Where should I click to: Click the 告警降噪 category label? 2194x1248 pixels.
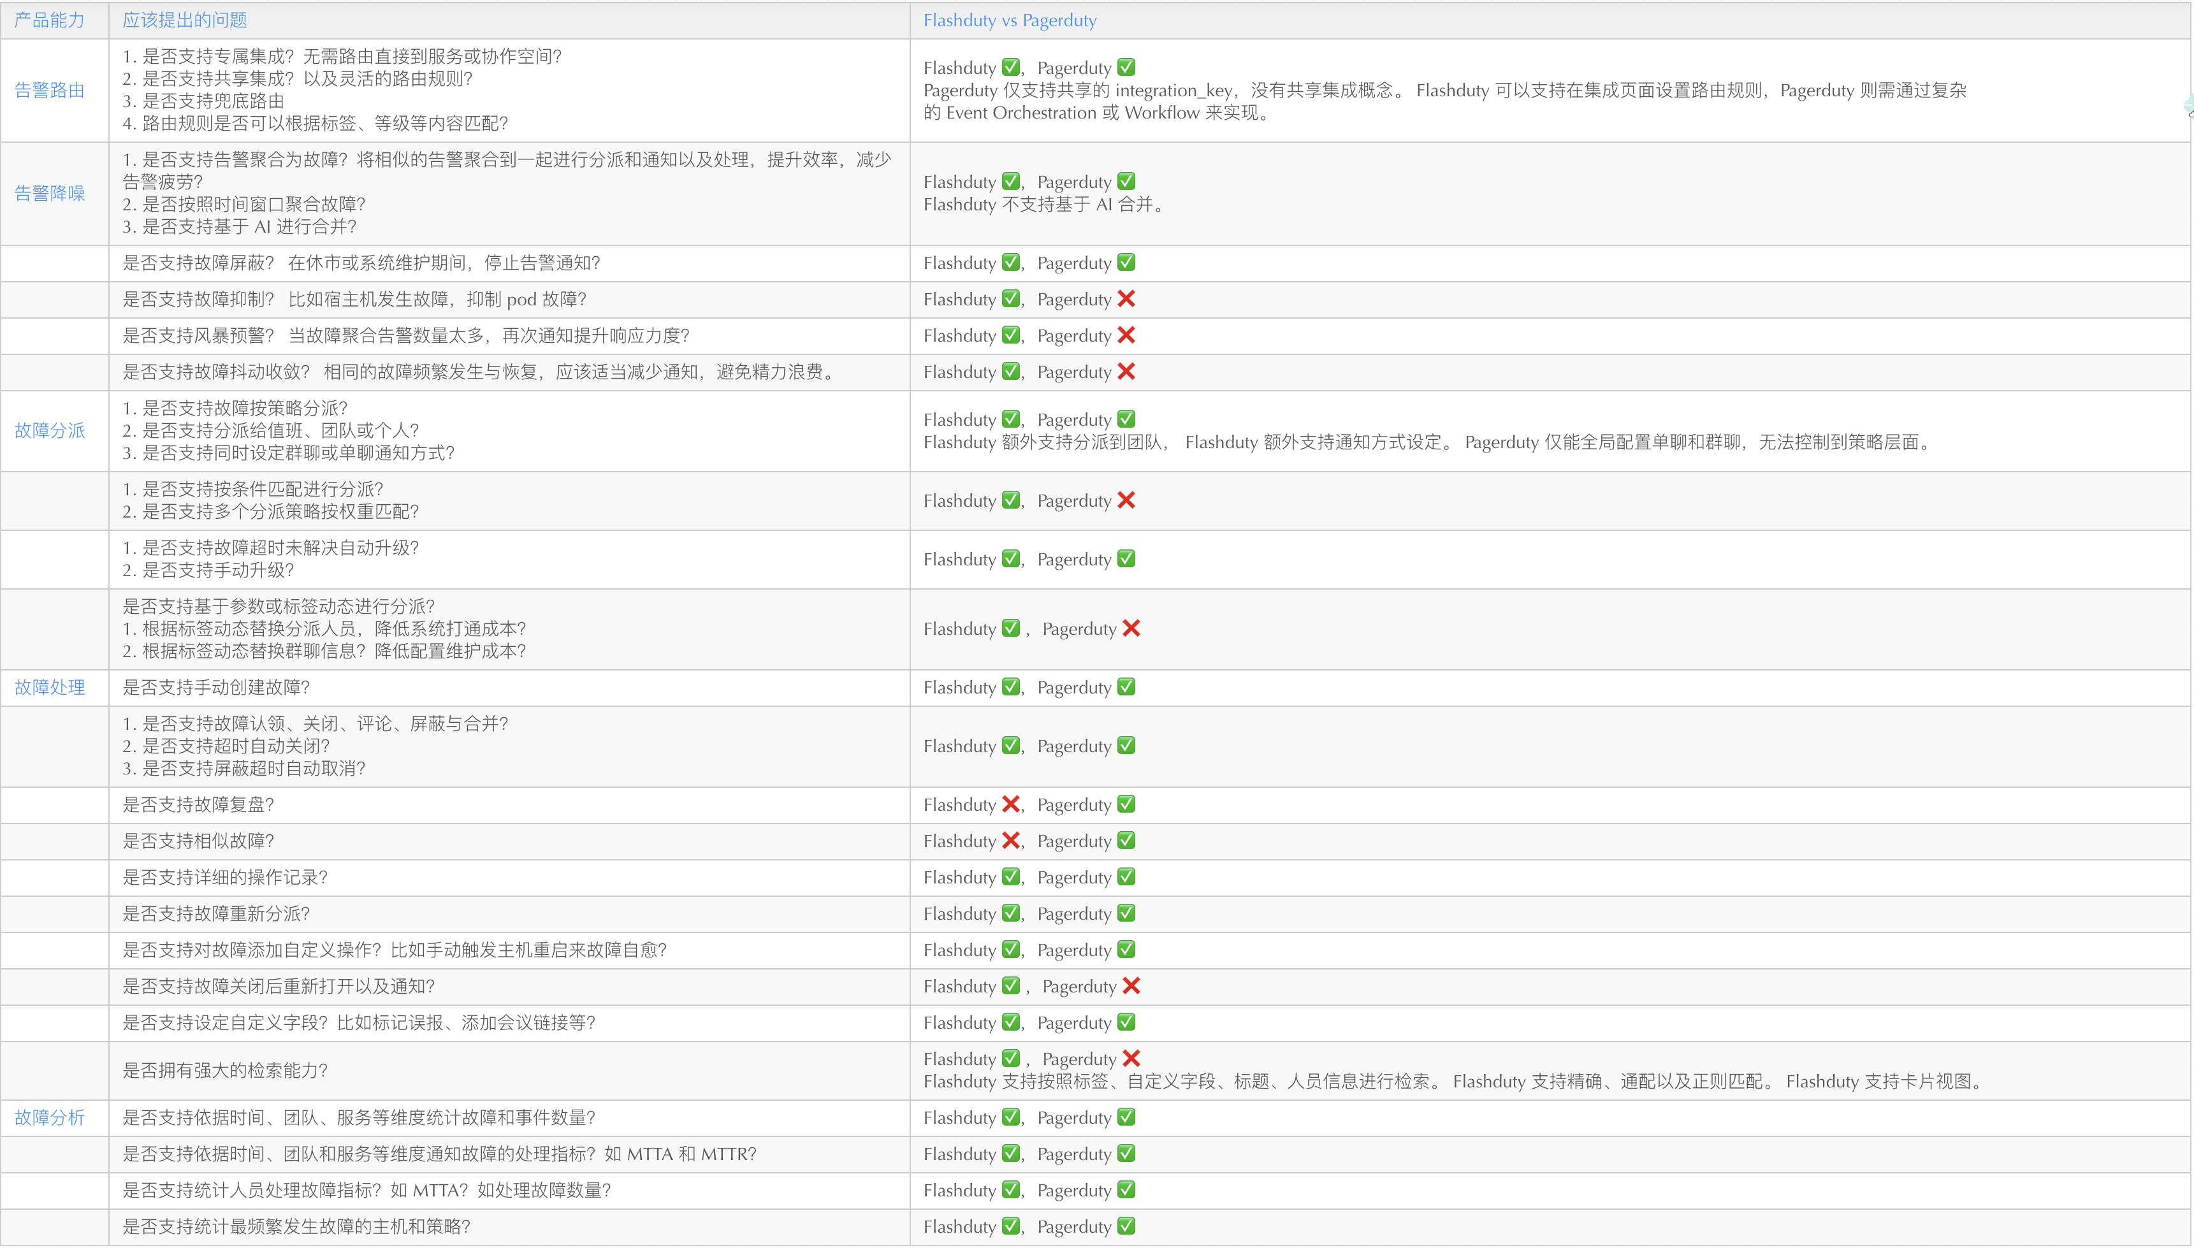[x=50, y=193]
